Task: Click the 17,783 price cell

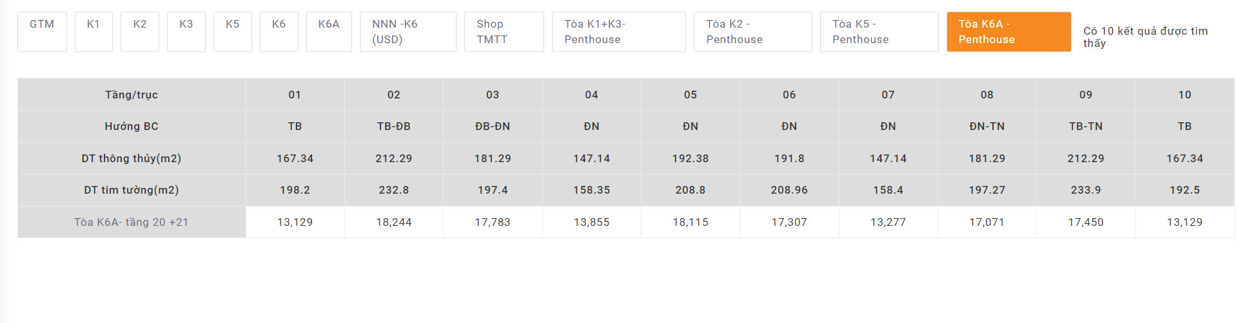Action: (493, 222)
